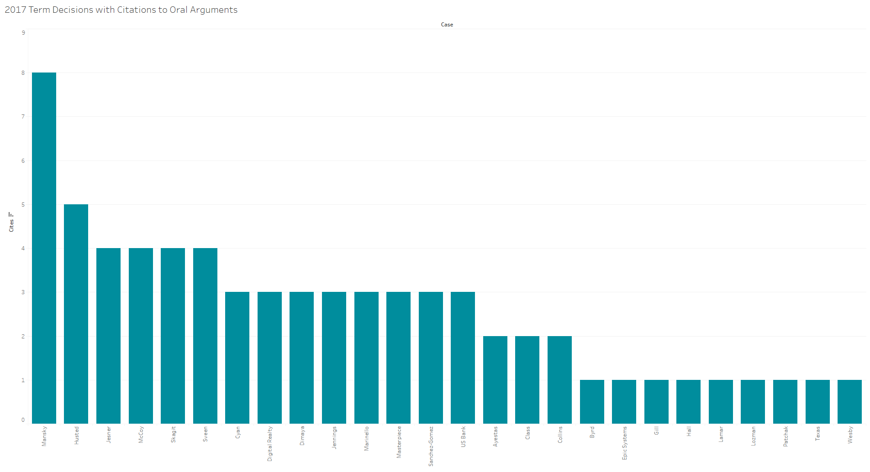Image resolution: width=870 pixels, height=472 pixels.
Task: Select the McCoy label on the x-axis
Action: pos(141,435)
